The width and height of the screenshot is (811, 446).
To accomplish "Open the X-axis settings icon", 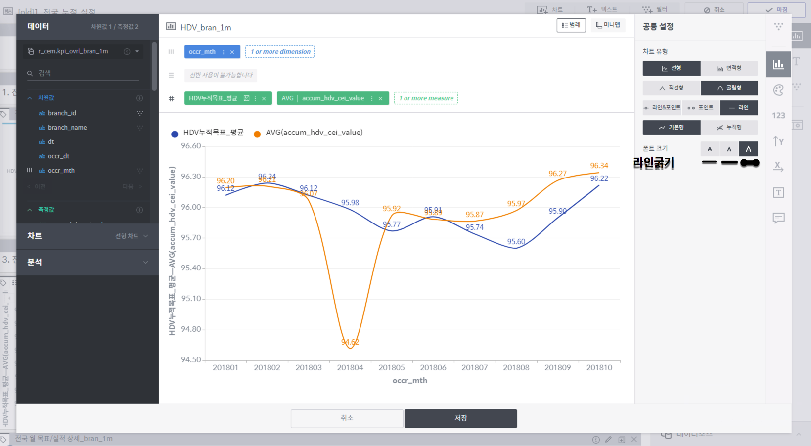I will [778, 167].
